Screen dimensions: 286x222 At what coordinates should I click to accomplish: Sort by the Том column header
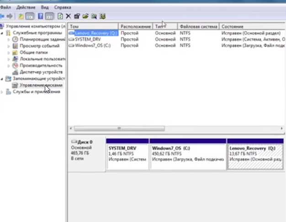coord(93,26)
